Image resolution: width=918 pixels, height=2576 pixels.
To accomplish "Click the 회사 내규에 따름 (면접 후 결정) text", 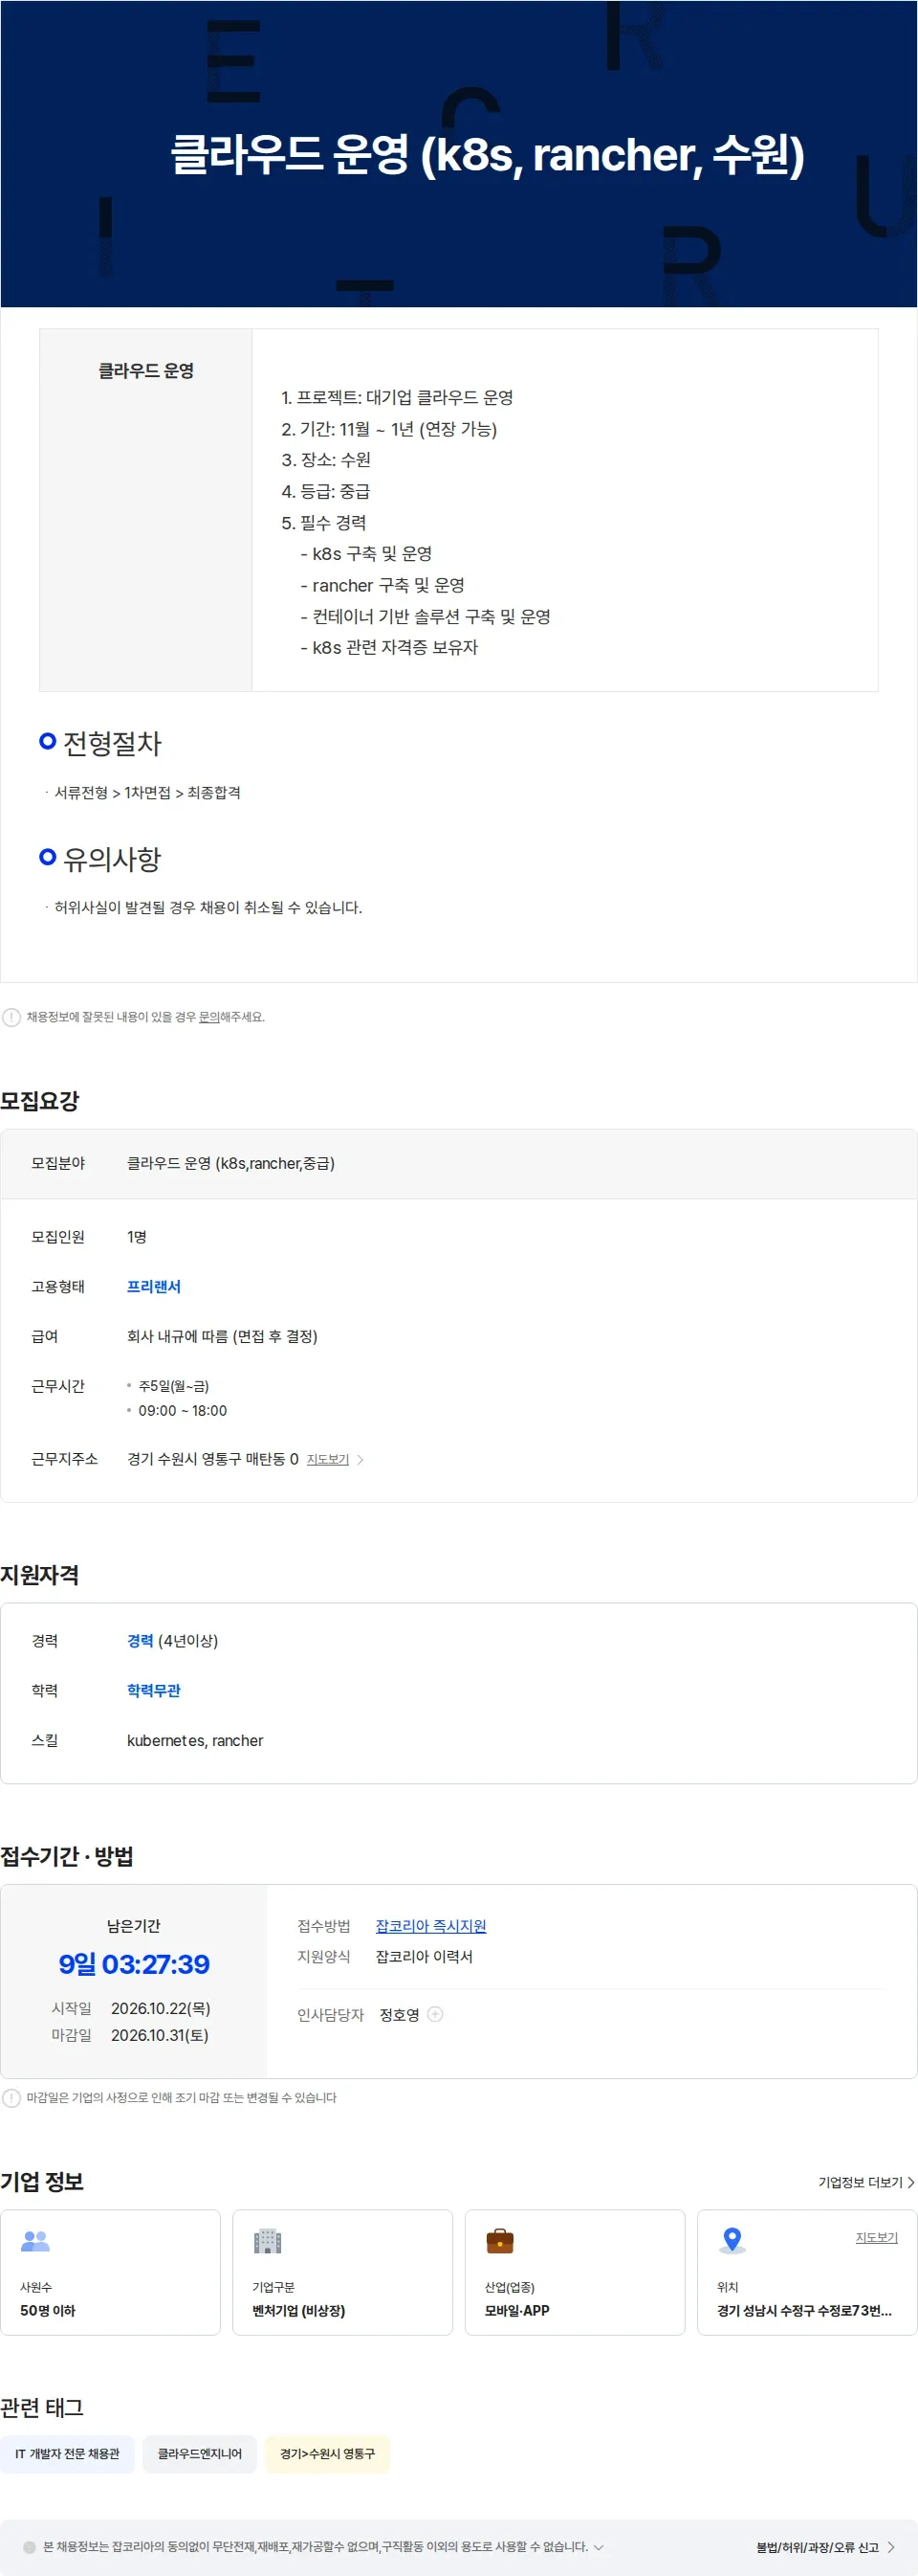I will point(222,1336).
